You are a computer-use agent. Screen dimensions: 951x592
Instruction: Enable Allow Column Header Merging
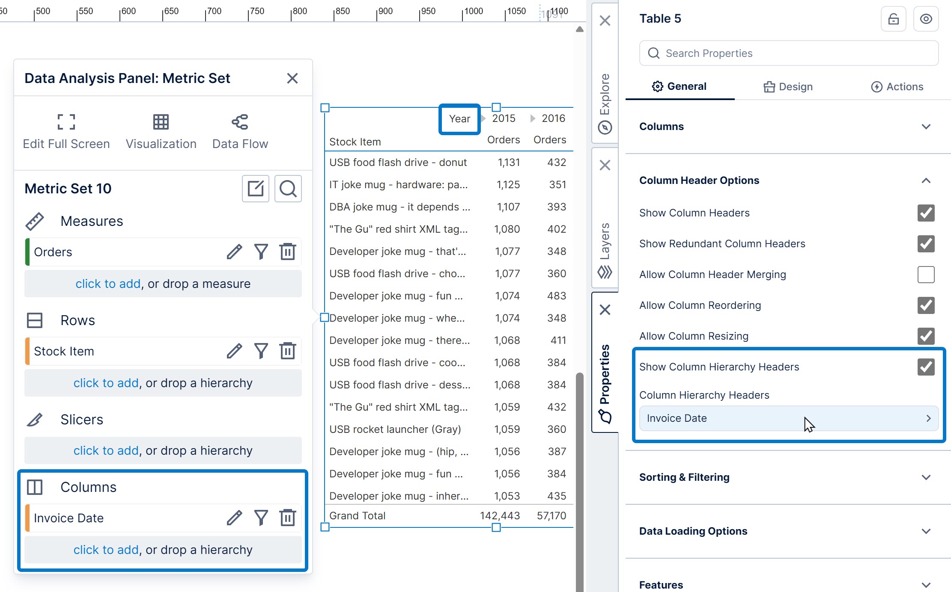click(x=926, y=275)
